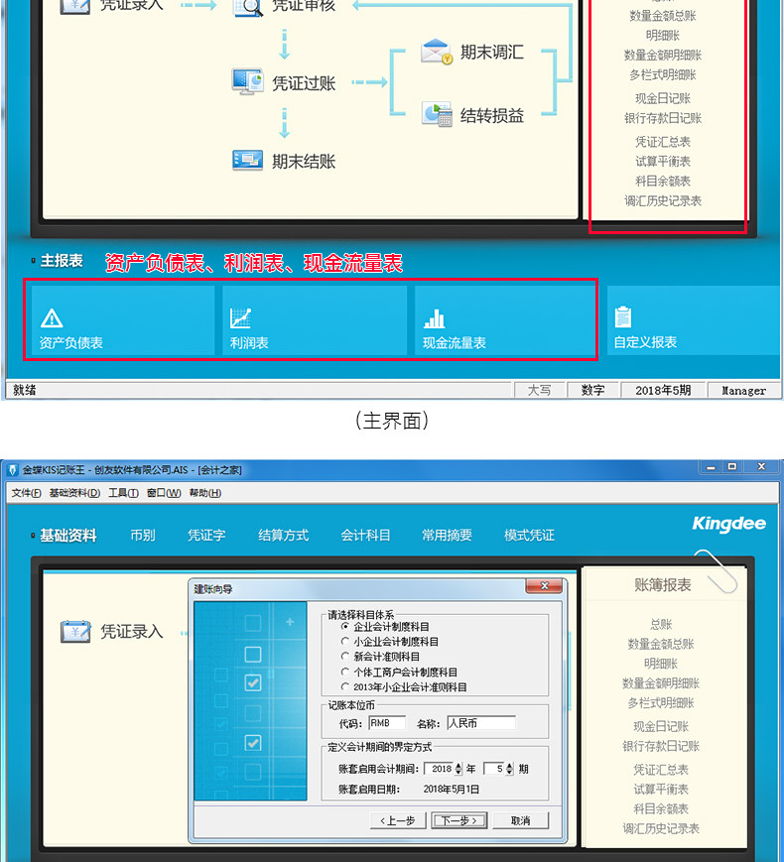Switch to the 模式凭证 tab

(529, 535)
